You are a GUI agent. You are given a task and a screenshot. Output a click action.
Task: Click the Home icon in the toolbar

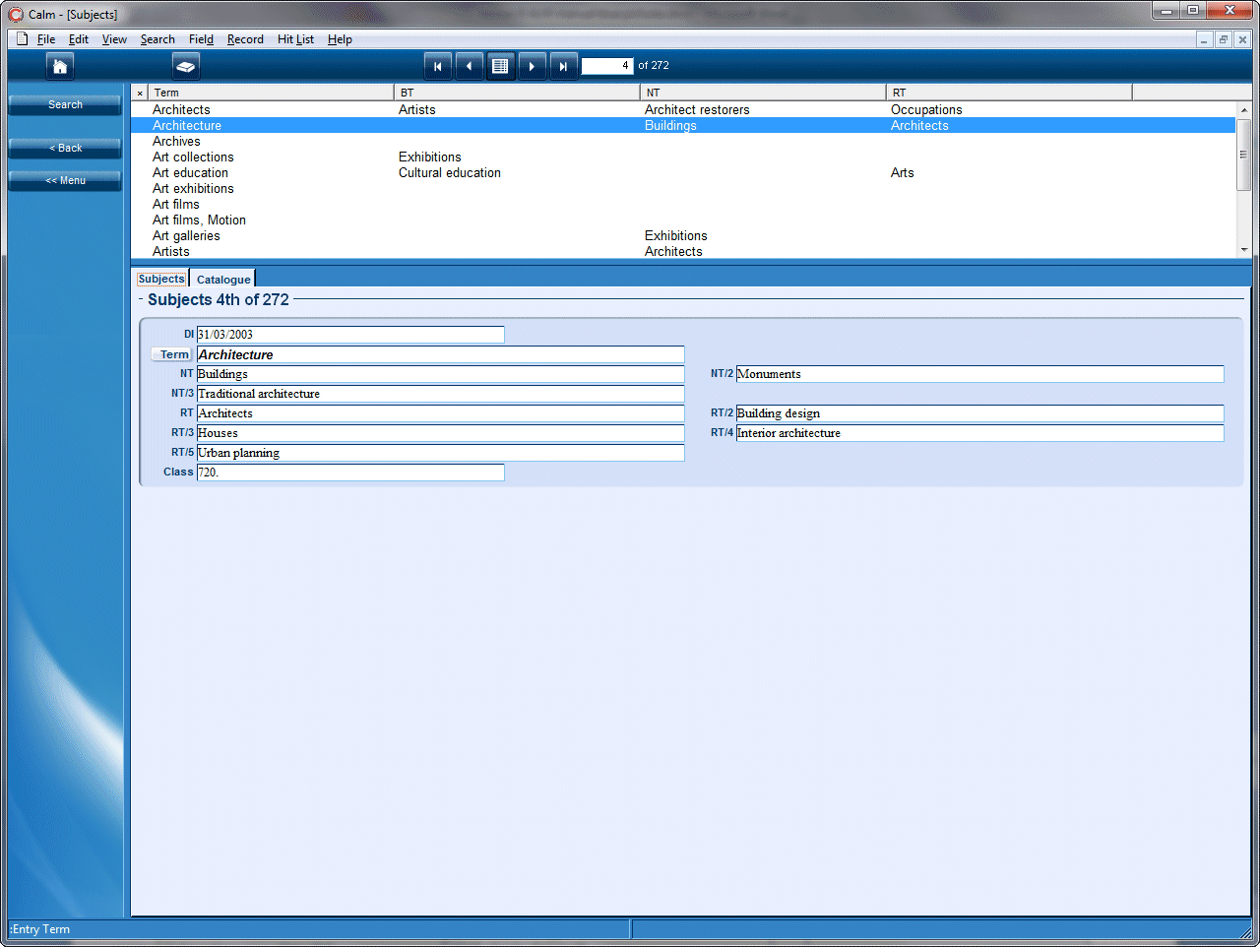(59, 65)
